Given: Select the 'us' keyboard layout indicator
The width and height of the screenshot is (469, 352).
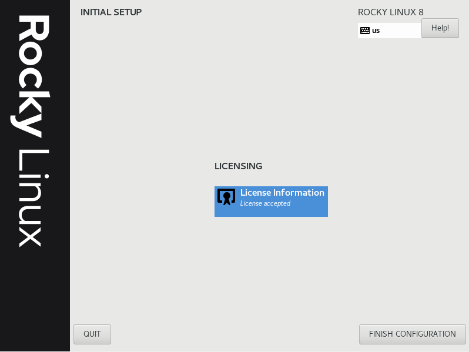Looking at the screenshot, I should pyautogui.click(x=390, y=31).
